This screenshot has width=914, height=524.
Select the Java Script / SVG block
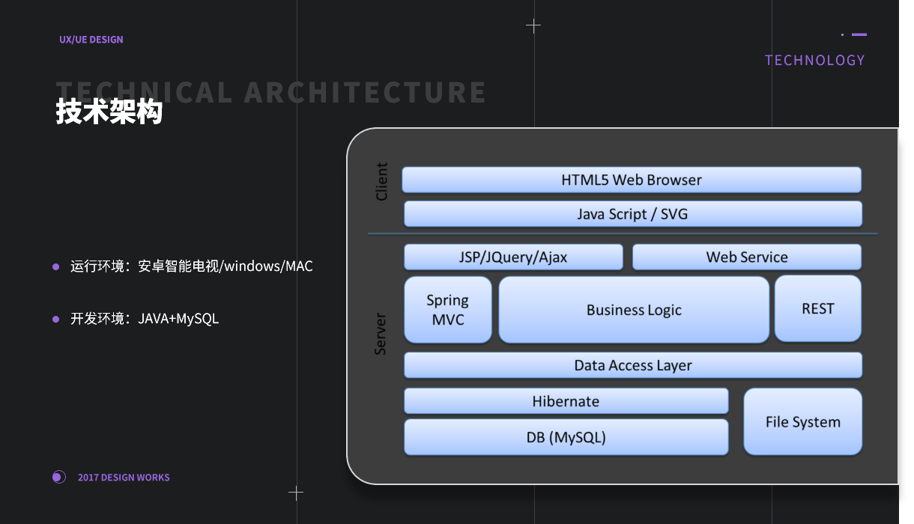click(x=632, y=214)
